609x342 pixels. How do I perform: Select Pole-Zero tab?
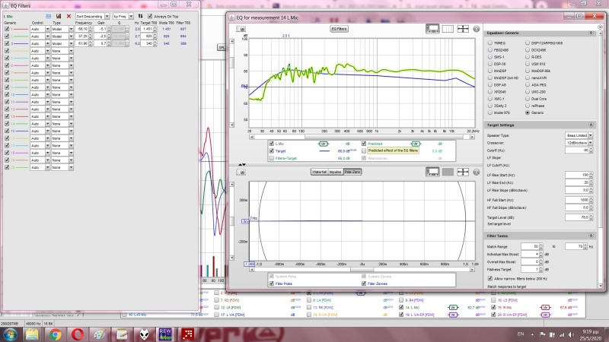(x=352, y=172)
